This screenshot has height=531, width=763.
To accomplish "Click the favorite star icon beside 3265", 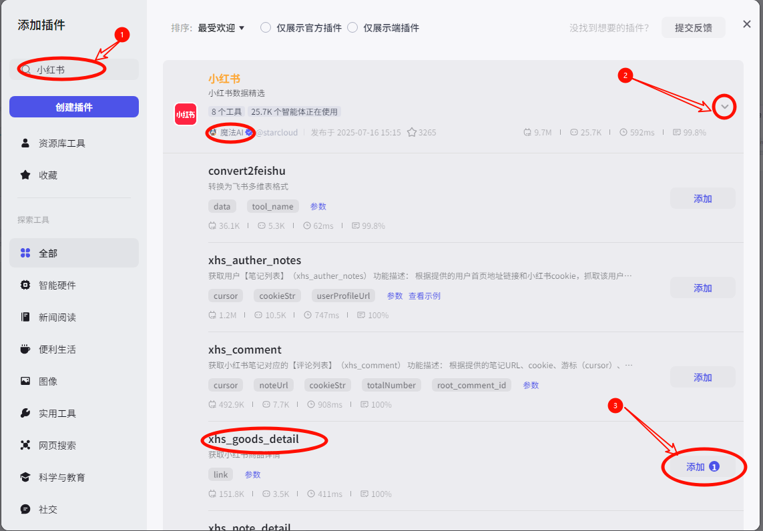I will coord(412,132).
